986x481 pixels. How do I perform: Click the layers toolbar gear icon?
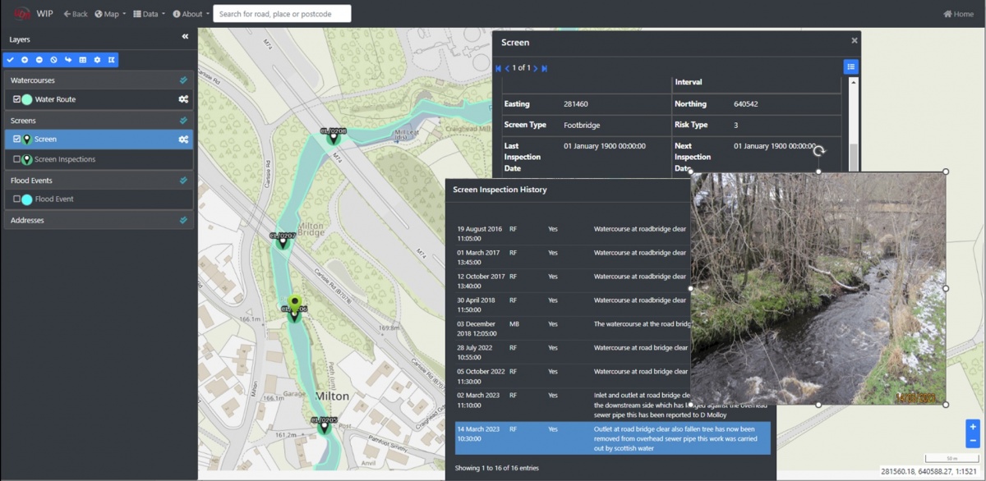click(97, 60)
